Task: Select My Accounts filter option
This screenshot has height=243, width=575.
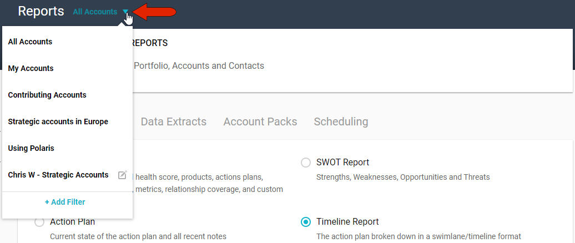Action: (x=31, y=68)
